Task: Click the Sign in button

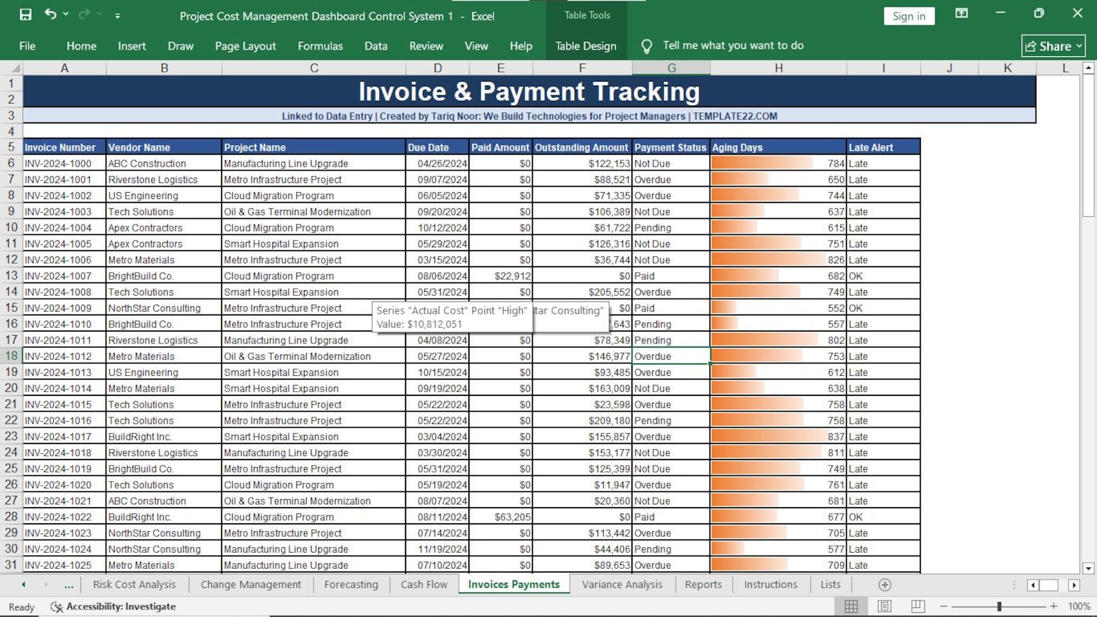Action: (908, 16)
